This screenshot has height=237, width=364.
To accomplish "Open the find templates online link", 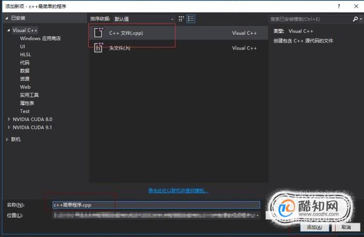I will 178,191.
